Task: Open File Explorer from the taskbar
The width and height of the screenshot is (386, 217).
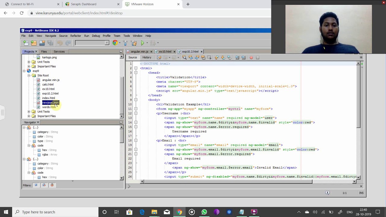Action: 154,212
